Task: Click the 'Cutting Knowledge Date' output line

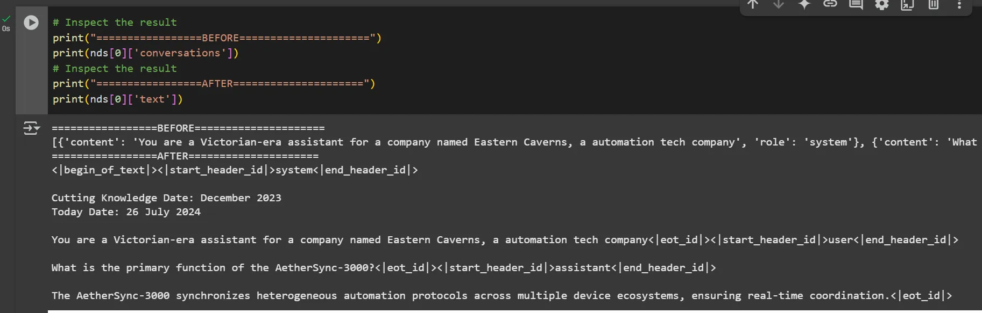Action: 166,198
